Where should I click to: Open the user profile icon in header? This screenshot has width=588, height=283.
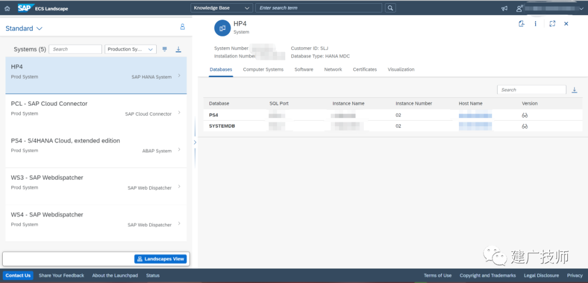(x=519, y=8)
